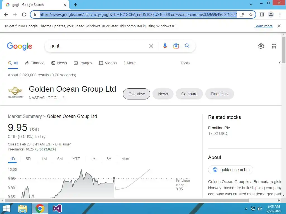The height and width of the screenshot is (214, 286).
Task: Select the Compare chip
Action: tap(189, 94)
